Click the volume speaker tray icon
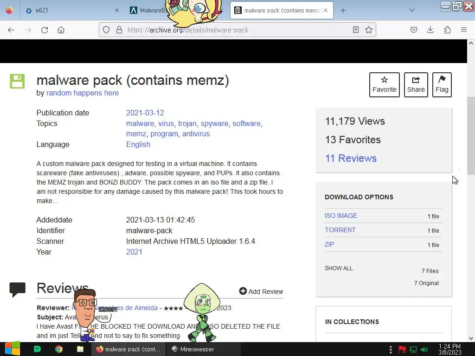This screenshot has height=356, width=475. pos(424,350)
